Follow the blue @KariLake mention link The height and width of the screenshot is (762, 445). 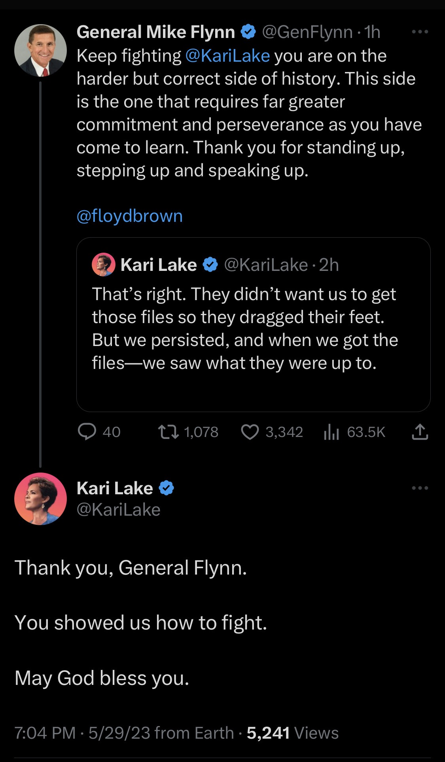pos(227,56)
